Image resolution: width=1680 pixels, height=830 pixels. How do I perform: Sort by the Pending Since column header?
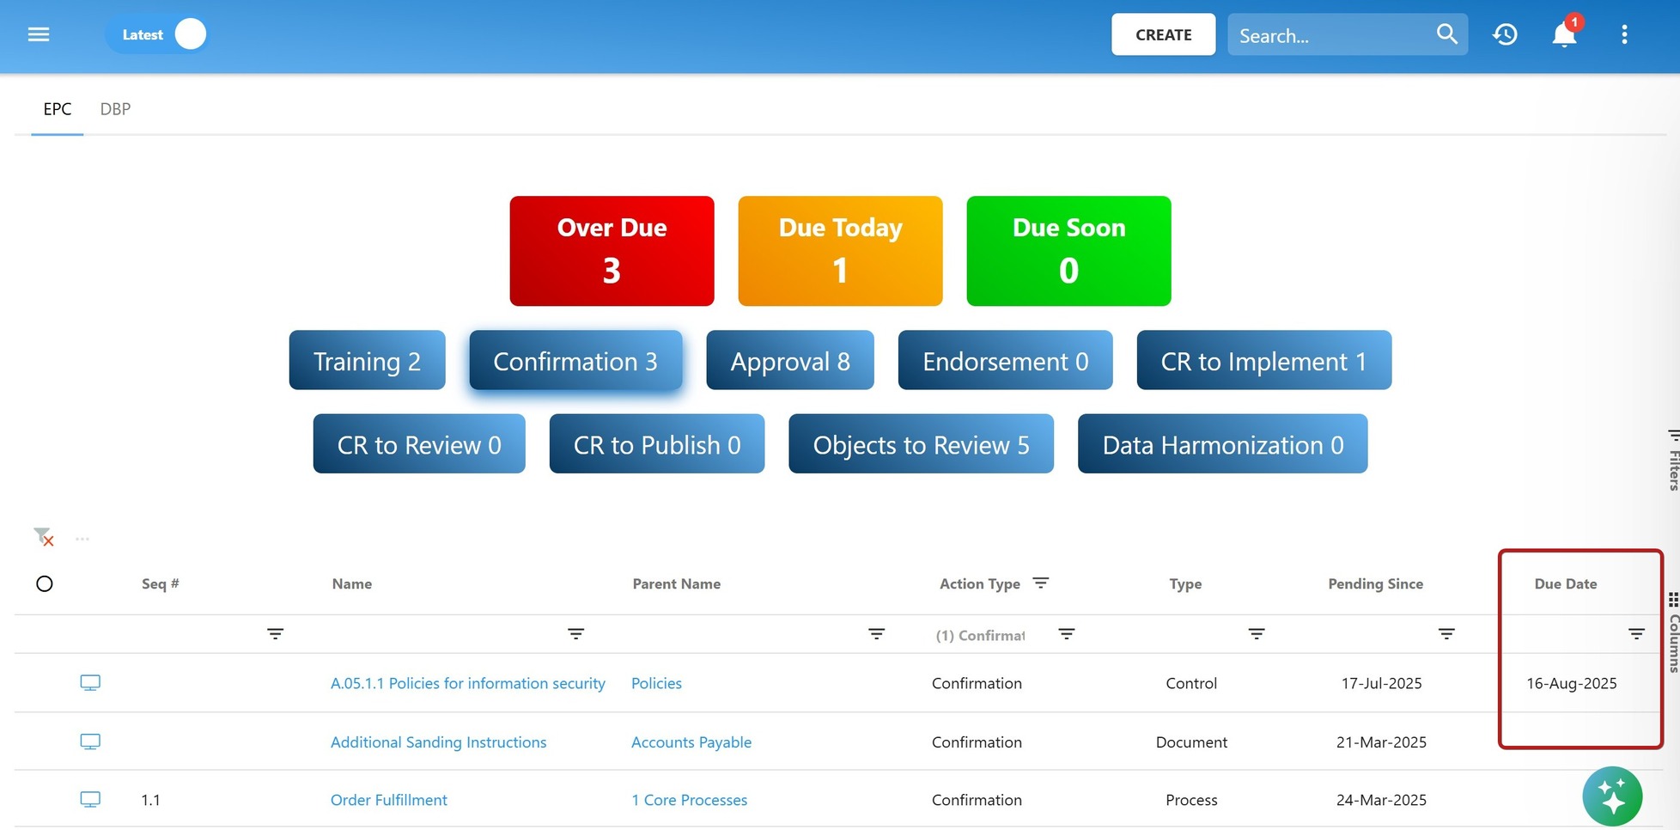pyautogui.click(x=1375, y=583)
